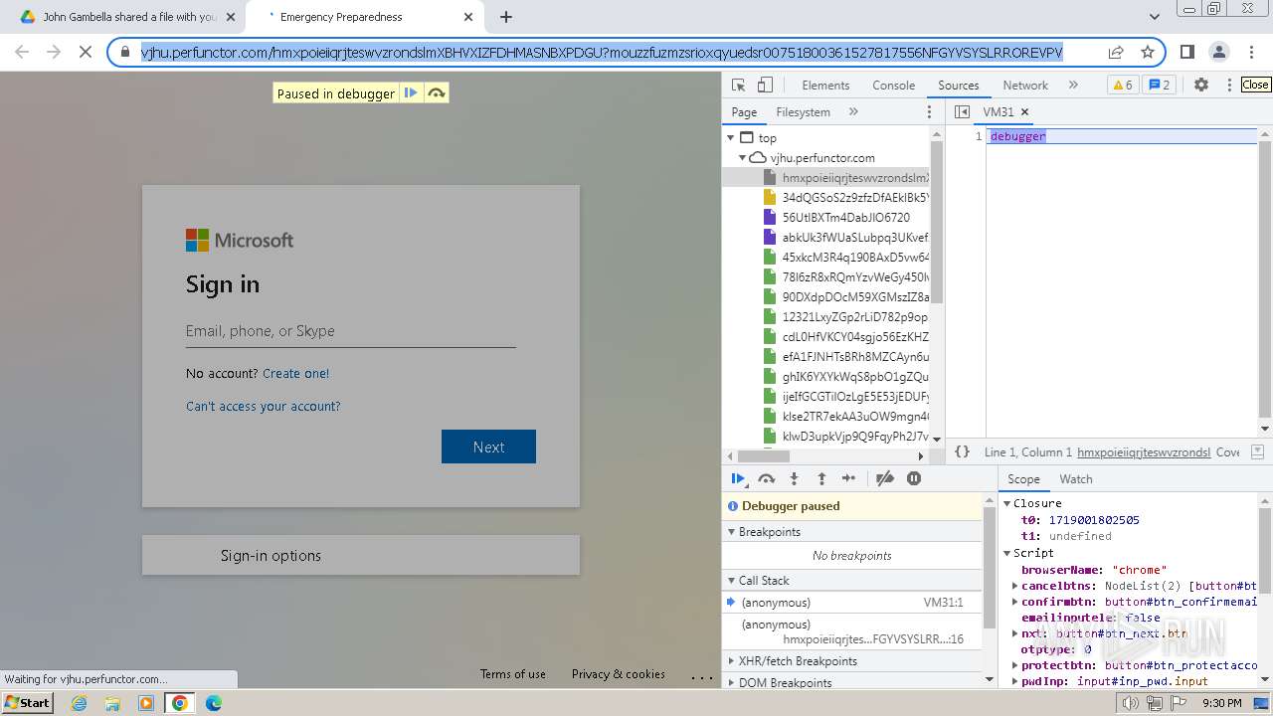Open the tab search chevron
This screenshot has width=1273, height=716.
click(x=1154, y=17)
